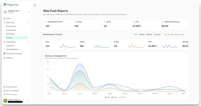Click the Subscribers people icon
This screenshot has height=106, width=201.
coord(4,42)
